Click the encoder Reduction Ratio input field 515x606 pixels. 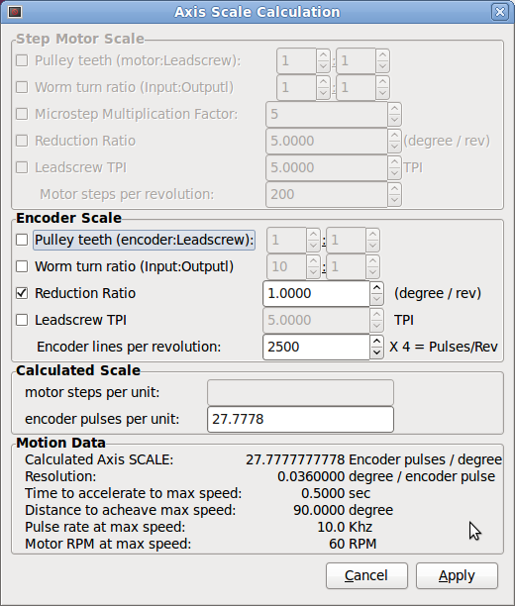(x=316, y=293)
